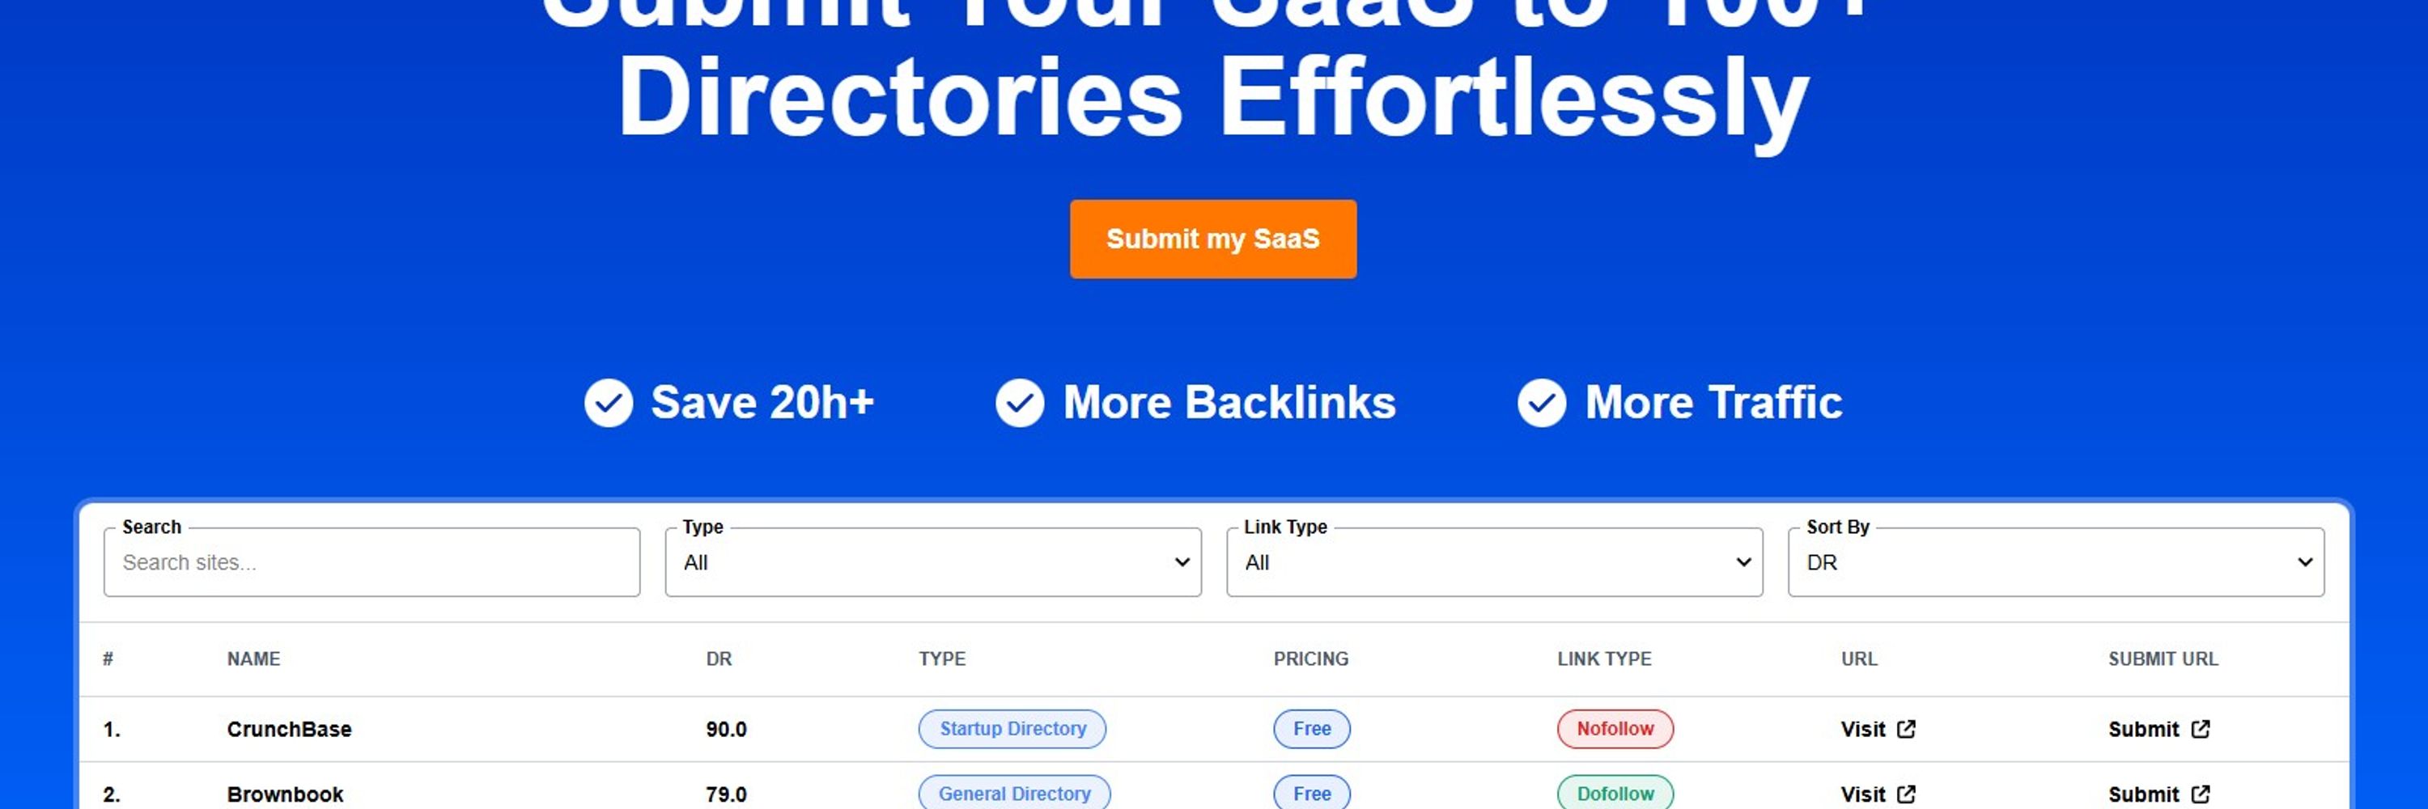
Task: Click the More Traffic checkmark icon
Action: click(x=1541, y=403)
